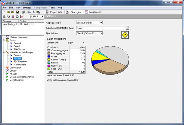Click the add new strategy icon

coord(4,17)
